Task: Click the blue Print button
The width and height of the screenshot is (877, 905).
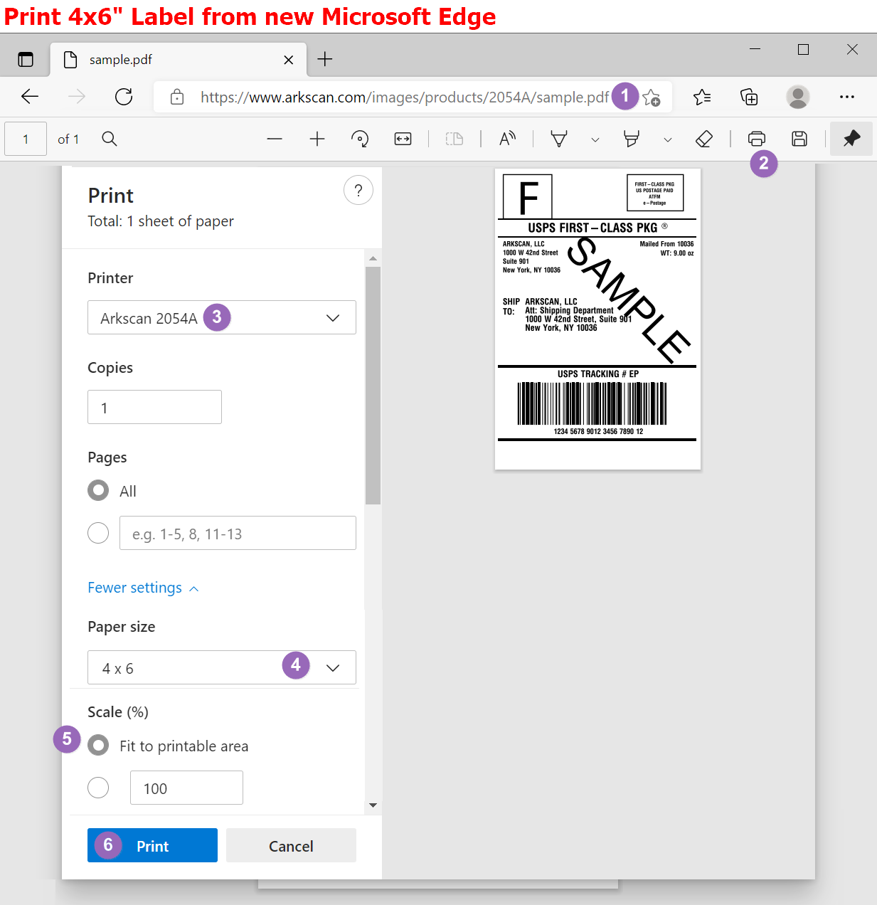Action: (152, 845)
